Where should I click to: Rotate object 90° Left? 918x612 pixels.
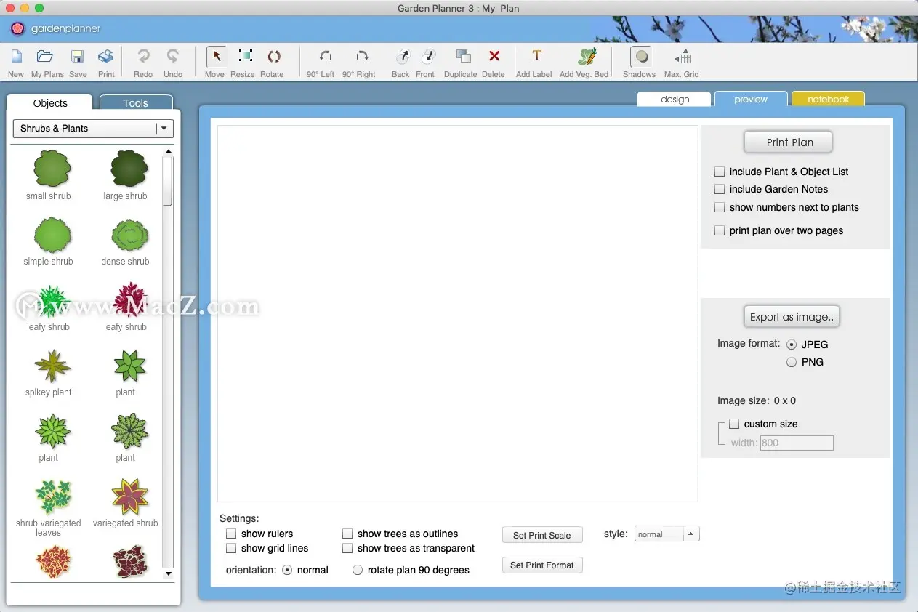pyautogui.click(x=324, y=57)
